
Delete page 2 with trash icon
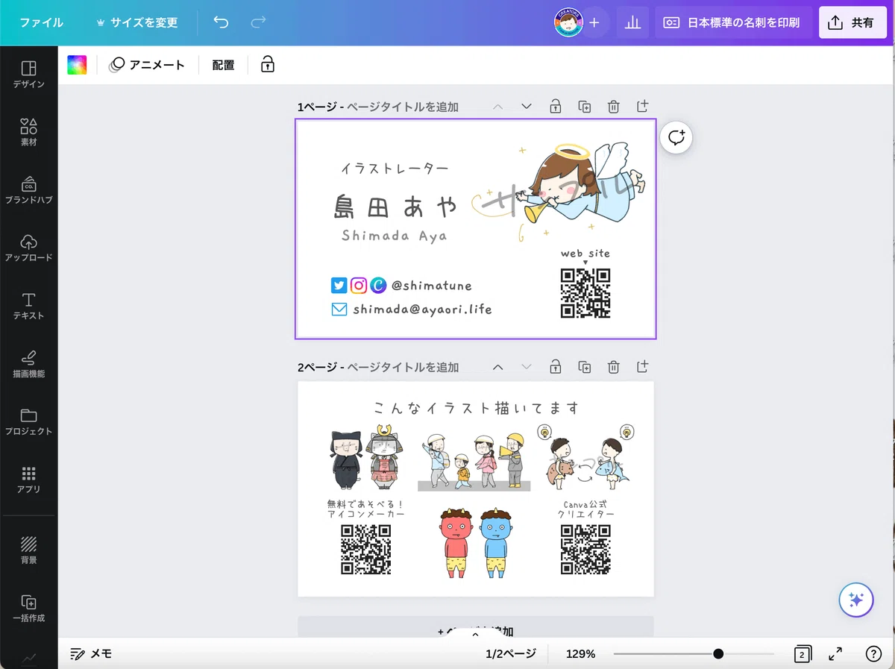pos(613,367)
